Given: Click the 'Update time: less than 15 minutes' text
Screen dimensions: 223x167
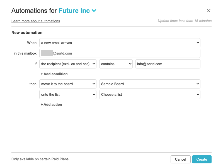Looking at the screenshot, I should click(x=185, y=21).
